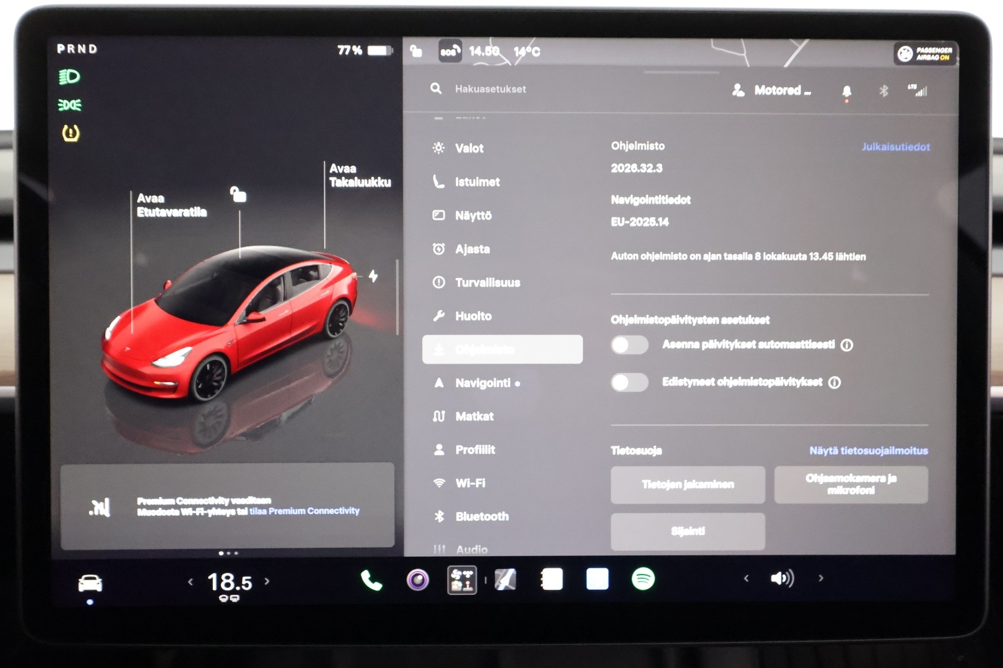Open the app launcher with fan and joystick

[462, 580]
